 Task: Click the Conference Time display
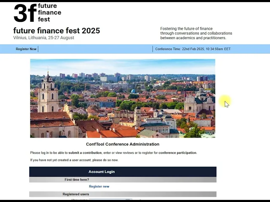point(193,49)
